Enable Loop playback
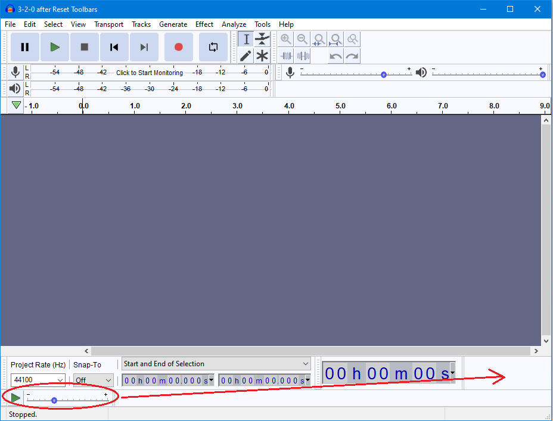 [x=213, y=47]
